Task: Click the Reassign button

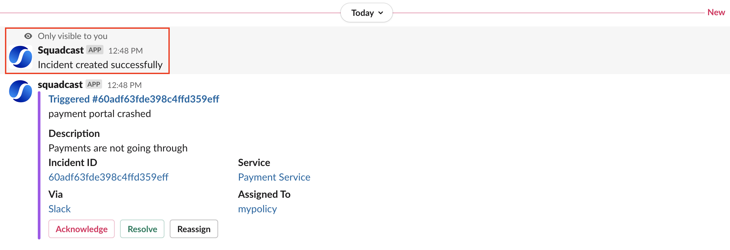Action: [194, 229]
